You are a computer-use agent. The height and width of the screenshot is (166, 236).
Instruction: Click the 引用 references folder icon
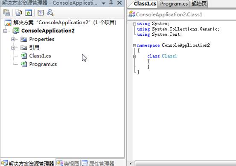pyautogui.click(x=23, y=48)
